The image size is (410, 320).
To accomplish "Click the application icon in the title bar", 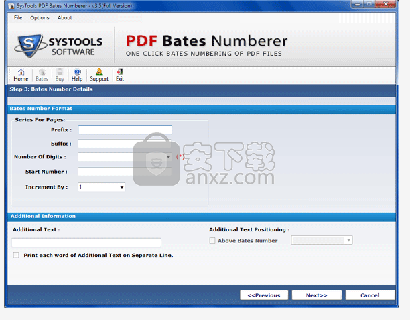I will click(11, 6).
